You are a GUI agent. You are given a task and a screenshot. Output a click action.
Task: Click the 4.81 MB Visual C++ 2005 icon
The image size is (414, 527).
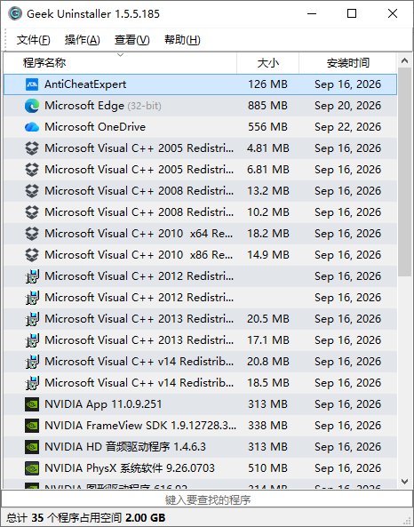[x=32, y=148]
